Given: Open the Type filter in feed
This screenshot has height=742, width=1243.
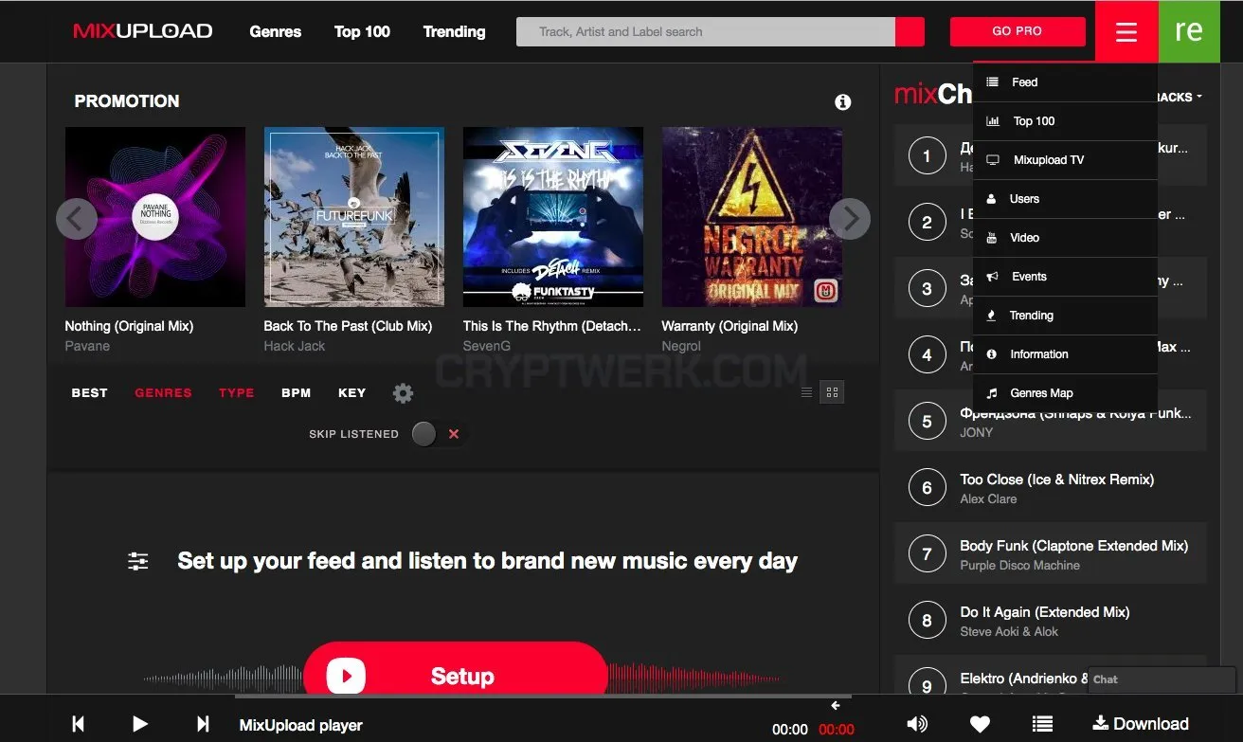Looking at the screenshot, I should pyautogui.click(x=237, y=393).
